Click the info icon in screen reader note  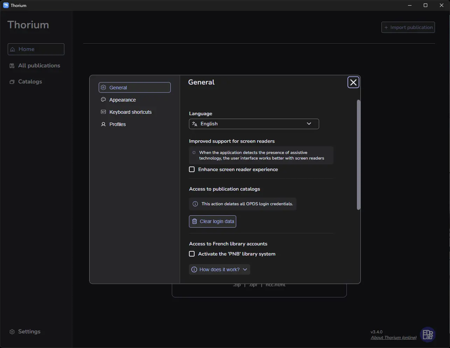click(x=194, y=153)
